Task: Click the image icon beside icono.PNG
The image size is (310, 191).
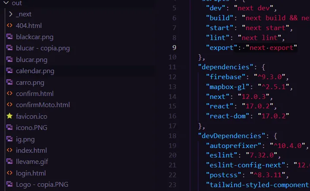Action: (9, 127)
